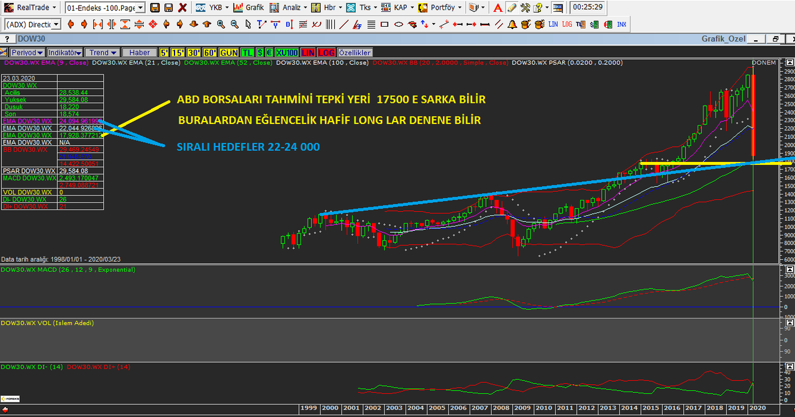Open the Periyod dropdown

click(27, 53)
